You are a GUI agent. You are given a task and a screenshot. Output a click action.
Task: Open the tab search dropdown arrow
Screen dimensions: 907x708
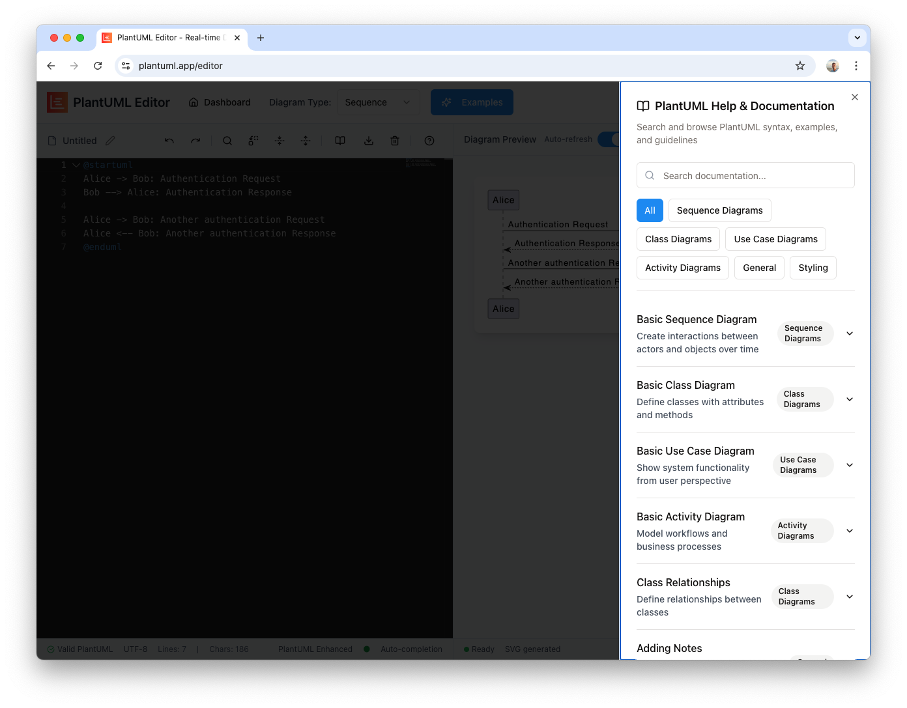click(857, 38)
